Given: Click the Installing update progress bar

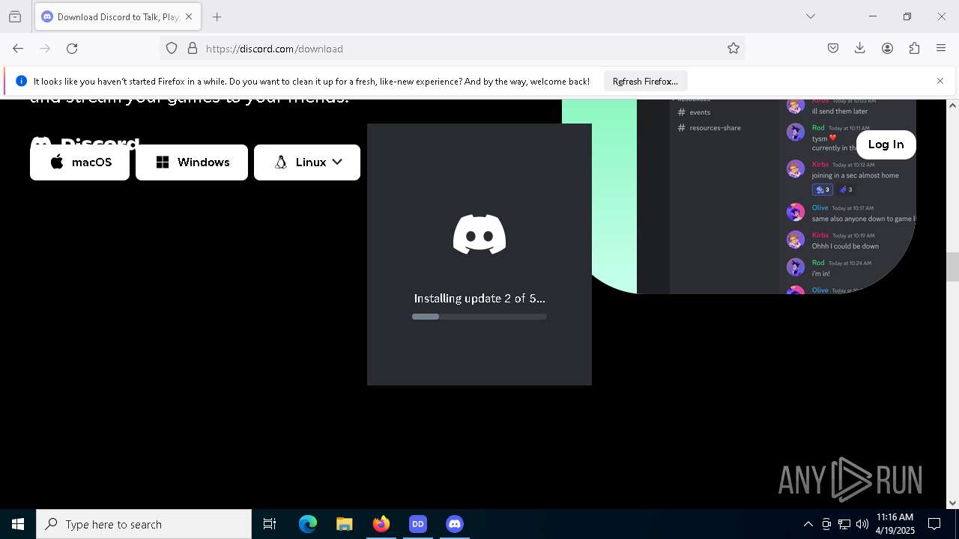Looking at the screenshot, I should [479, 317].
